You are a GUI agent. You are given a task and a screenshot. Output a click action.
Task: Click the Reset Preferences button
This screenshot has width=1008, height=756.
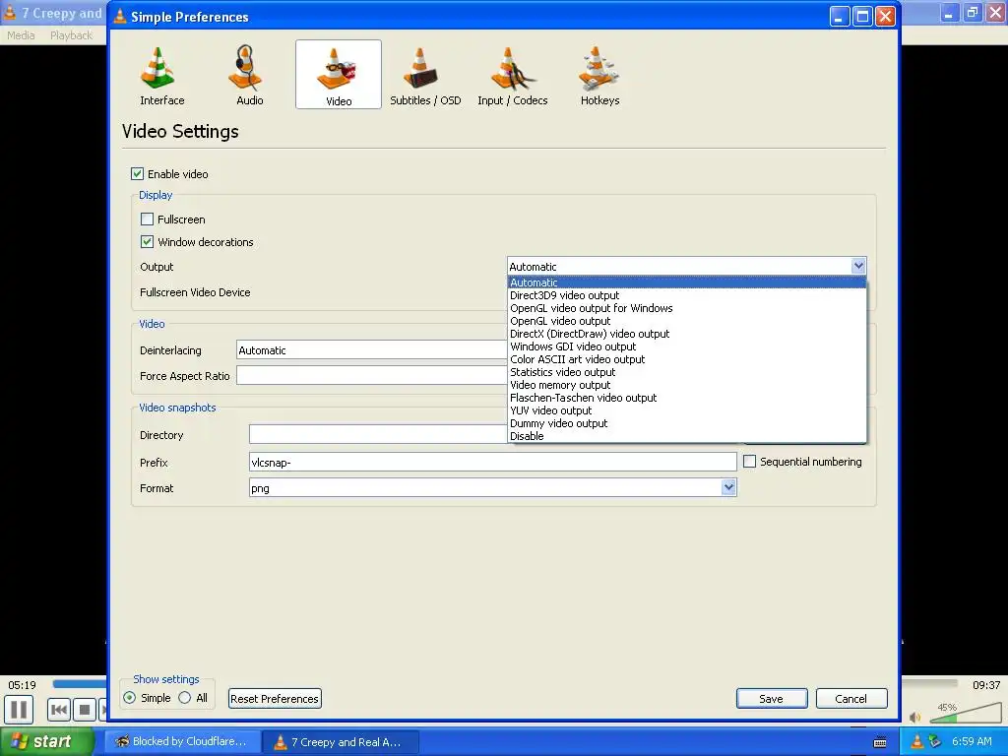[x=275, y=699]
